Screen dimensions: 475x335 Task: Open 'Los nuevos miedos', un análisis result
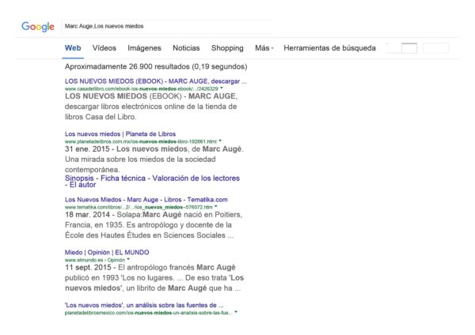pyautogui.click(x=144, y=305)
